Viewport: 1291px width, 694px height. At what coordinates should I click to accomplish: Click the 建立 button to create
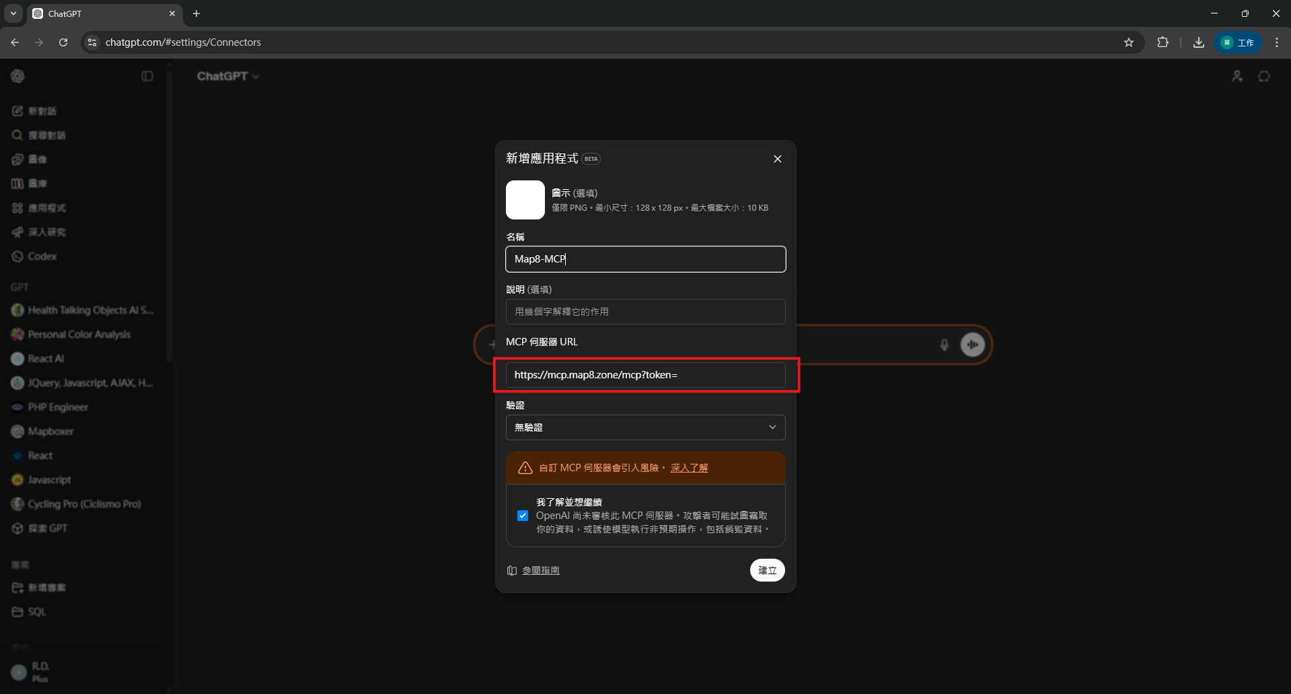[768, 570]
